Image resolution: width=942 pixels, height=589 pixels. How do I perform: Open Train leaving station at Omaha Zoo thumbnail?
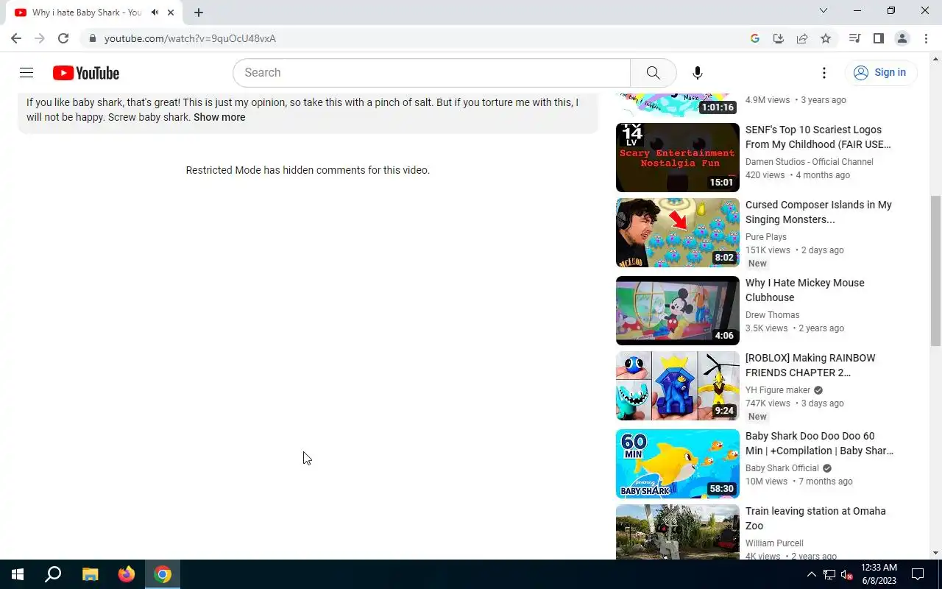click(x=678, y=532)
